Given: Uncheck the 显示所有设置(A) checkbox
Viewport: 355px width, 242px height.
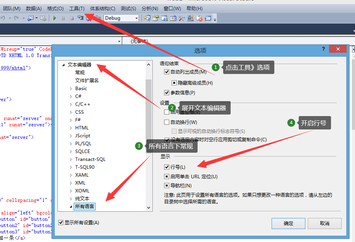Looking at the screenshot, I should pyautogui.click(x=61, y=223).
